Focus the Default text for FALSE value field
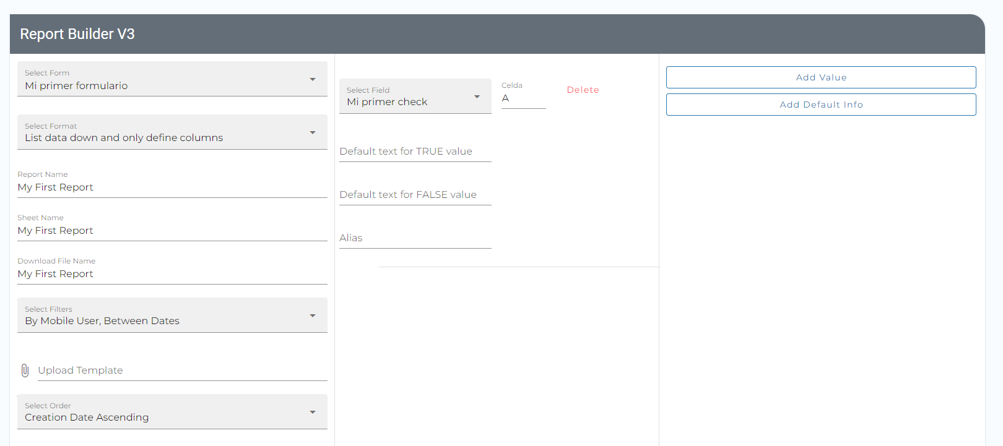Screen dimensions: 1003x446 pos(415,195)
